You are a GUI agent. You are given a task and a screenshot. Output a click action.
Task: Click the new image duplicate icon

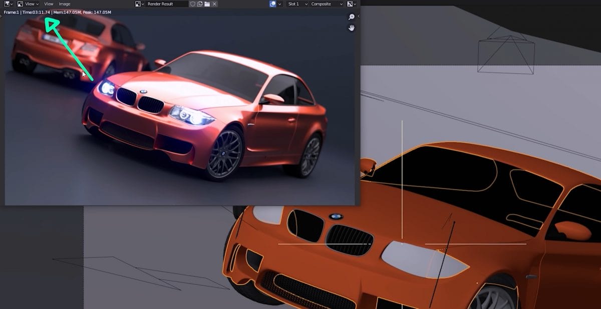pyautogui.click(x=200, y=4)
